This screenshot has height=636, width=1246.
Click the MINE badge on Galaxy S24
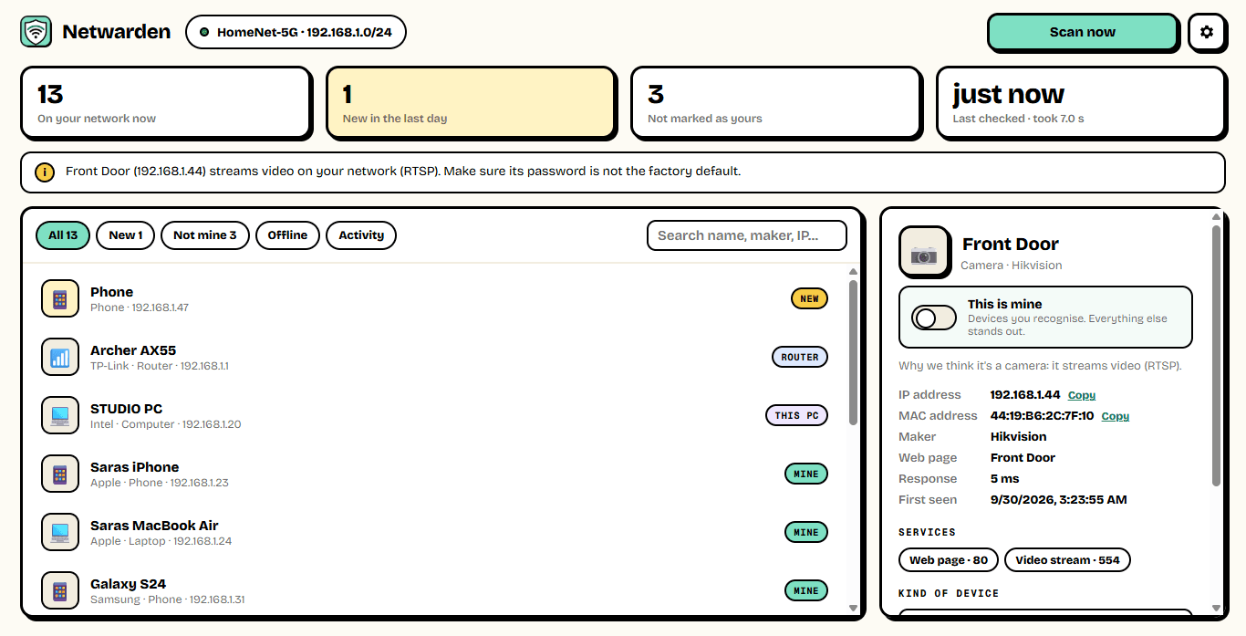806,590
